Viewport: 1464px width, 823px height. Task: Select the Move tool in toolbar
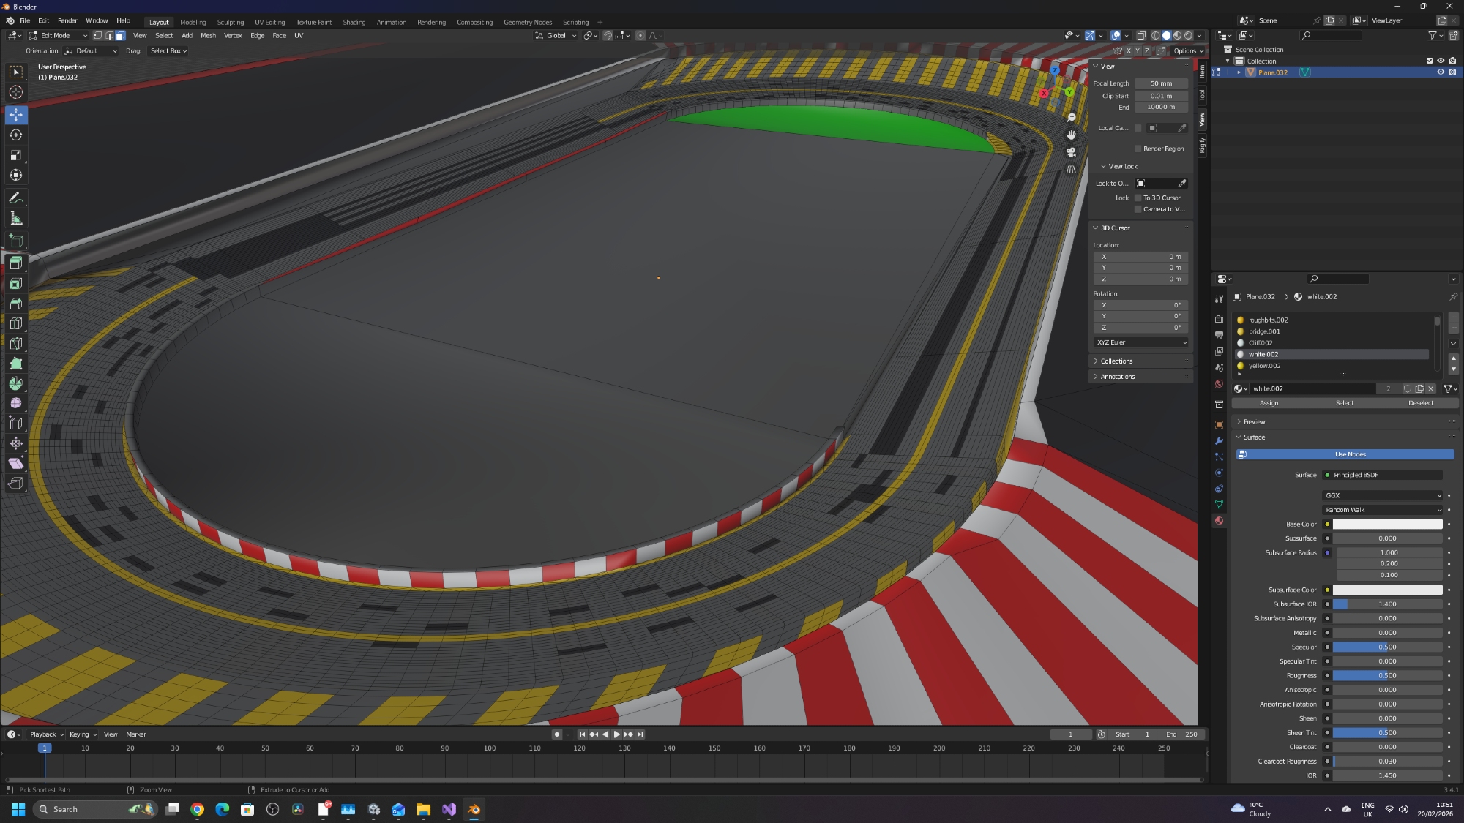tap(16, 115)
